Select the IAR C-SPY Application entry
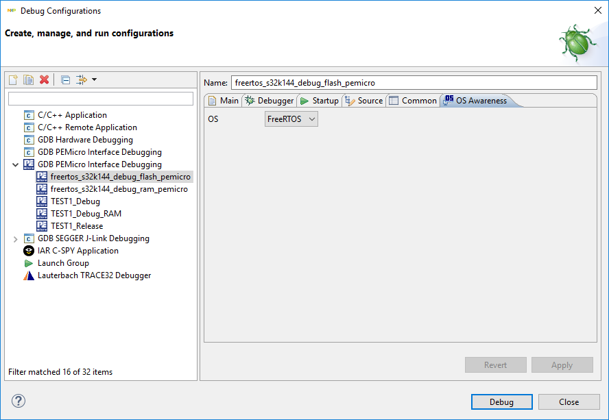Viewport: 609px width, 420px height. (77, 251)
